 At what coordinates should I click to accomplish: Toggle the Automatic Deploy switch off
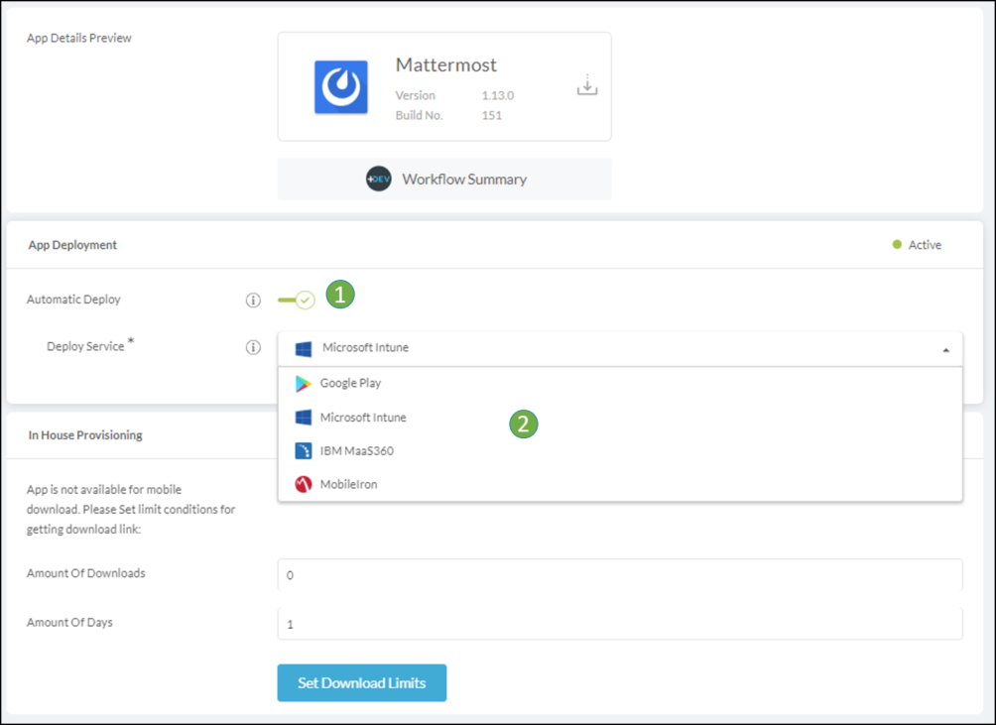click(x=295, y=300)
